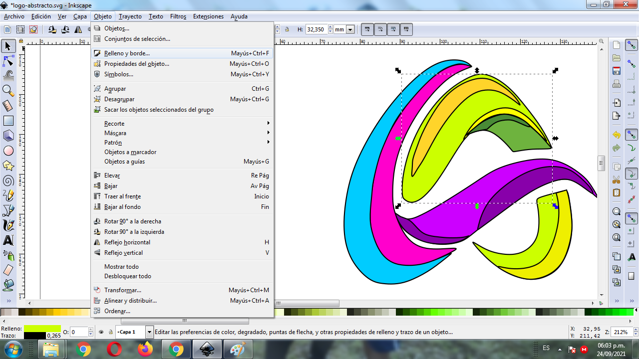Click the Save document icon
Image resolution: width=639 pixels, height=359 pixels.
coord(617,71)
